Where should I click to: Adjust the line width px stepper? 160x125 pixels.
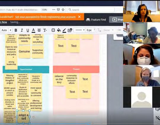pyautogui.click(x=95, y=30)
